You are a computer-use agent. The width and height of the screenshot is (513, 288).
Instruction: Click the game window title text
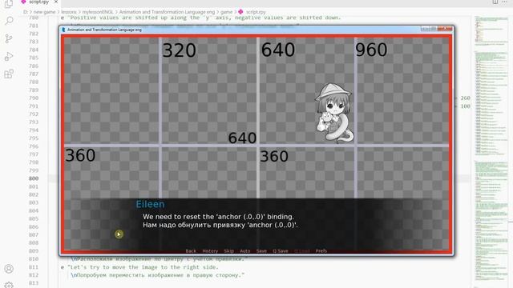click(x=104, y=30)
